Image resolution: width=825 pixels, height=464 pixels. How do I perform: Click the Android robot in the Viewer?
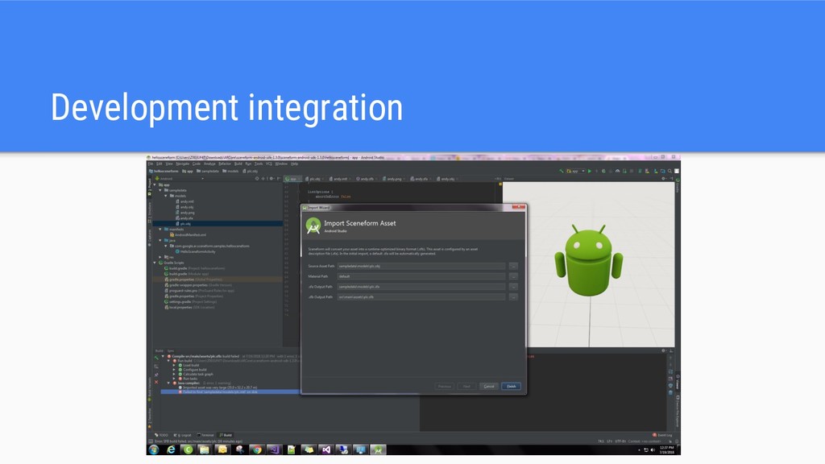click(589, 260)
